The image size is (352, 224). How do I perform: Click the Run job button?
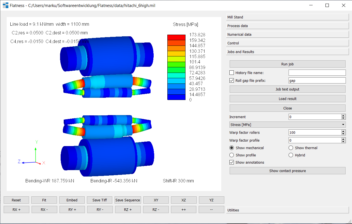pyautogui.click(x=287, y=64)
